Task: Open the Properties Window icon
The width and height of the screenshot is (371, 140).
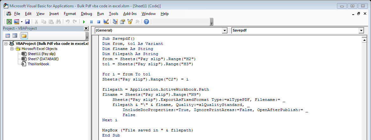Action: [x=122, y=22]
